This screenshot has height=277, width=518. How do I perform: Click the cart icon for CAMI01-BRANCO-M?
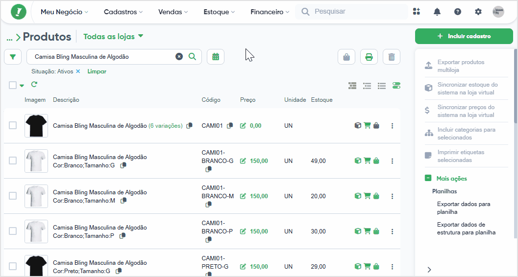pos(367,196)
